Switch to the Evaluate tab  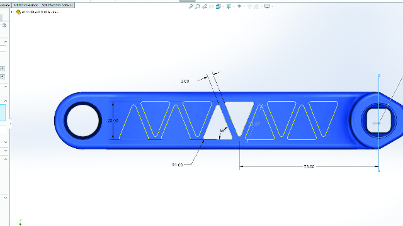pos(5,5)
